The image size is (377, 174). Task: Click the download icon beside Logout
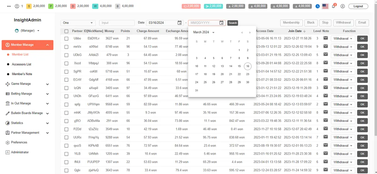pyautogui.click(x=342, y=6)
